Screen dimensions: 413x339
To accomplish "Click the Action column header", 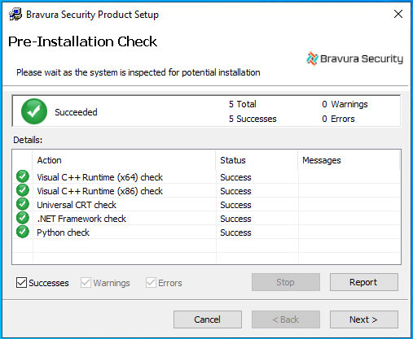I will point(124,160).
